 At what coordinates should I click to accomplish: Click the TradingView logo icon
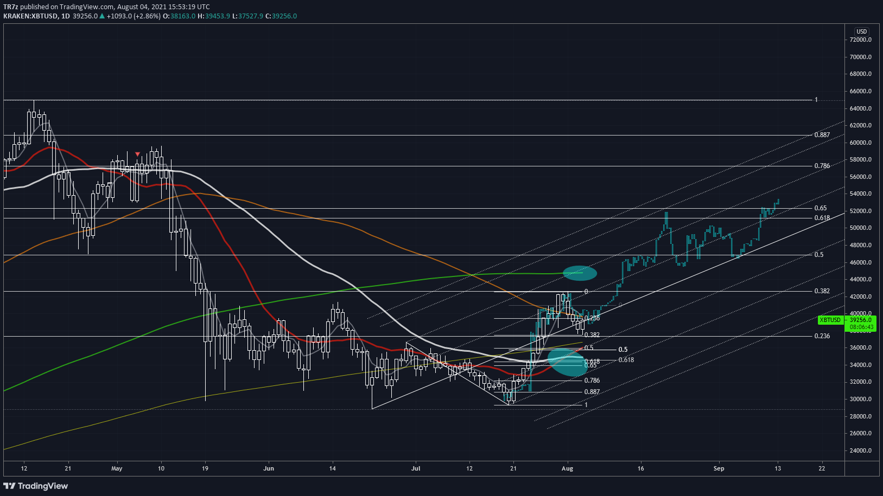(10, 486)
